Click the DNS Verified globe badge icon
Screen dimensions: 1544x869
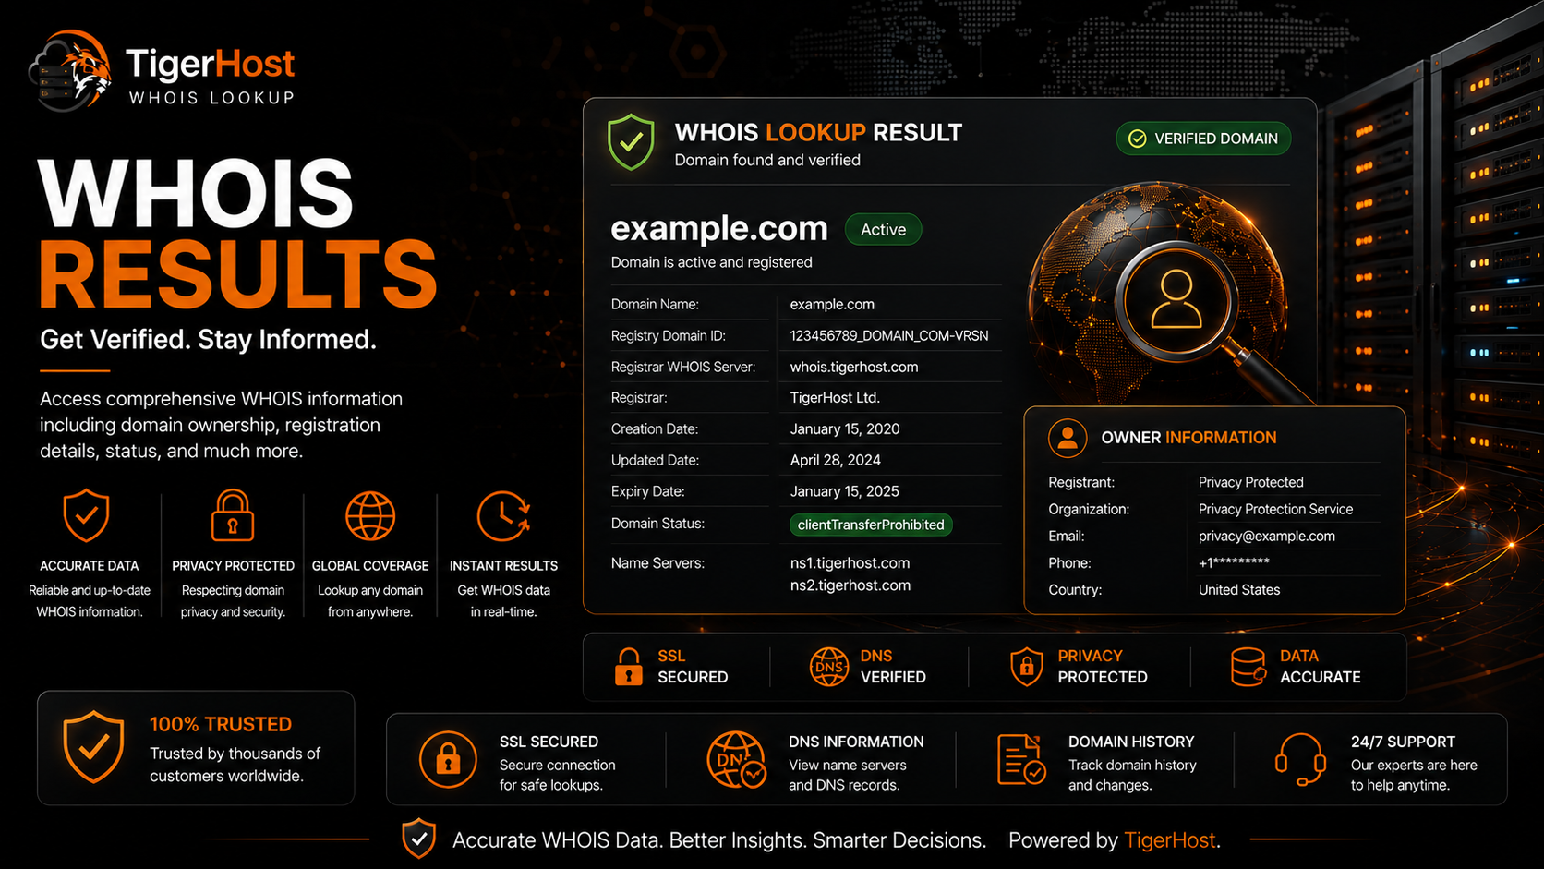(829, 667)
